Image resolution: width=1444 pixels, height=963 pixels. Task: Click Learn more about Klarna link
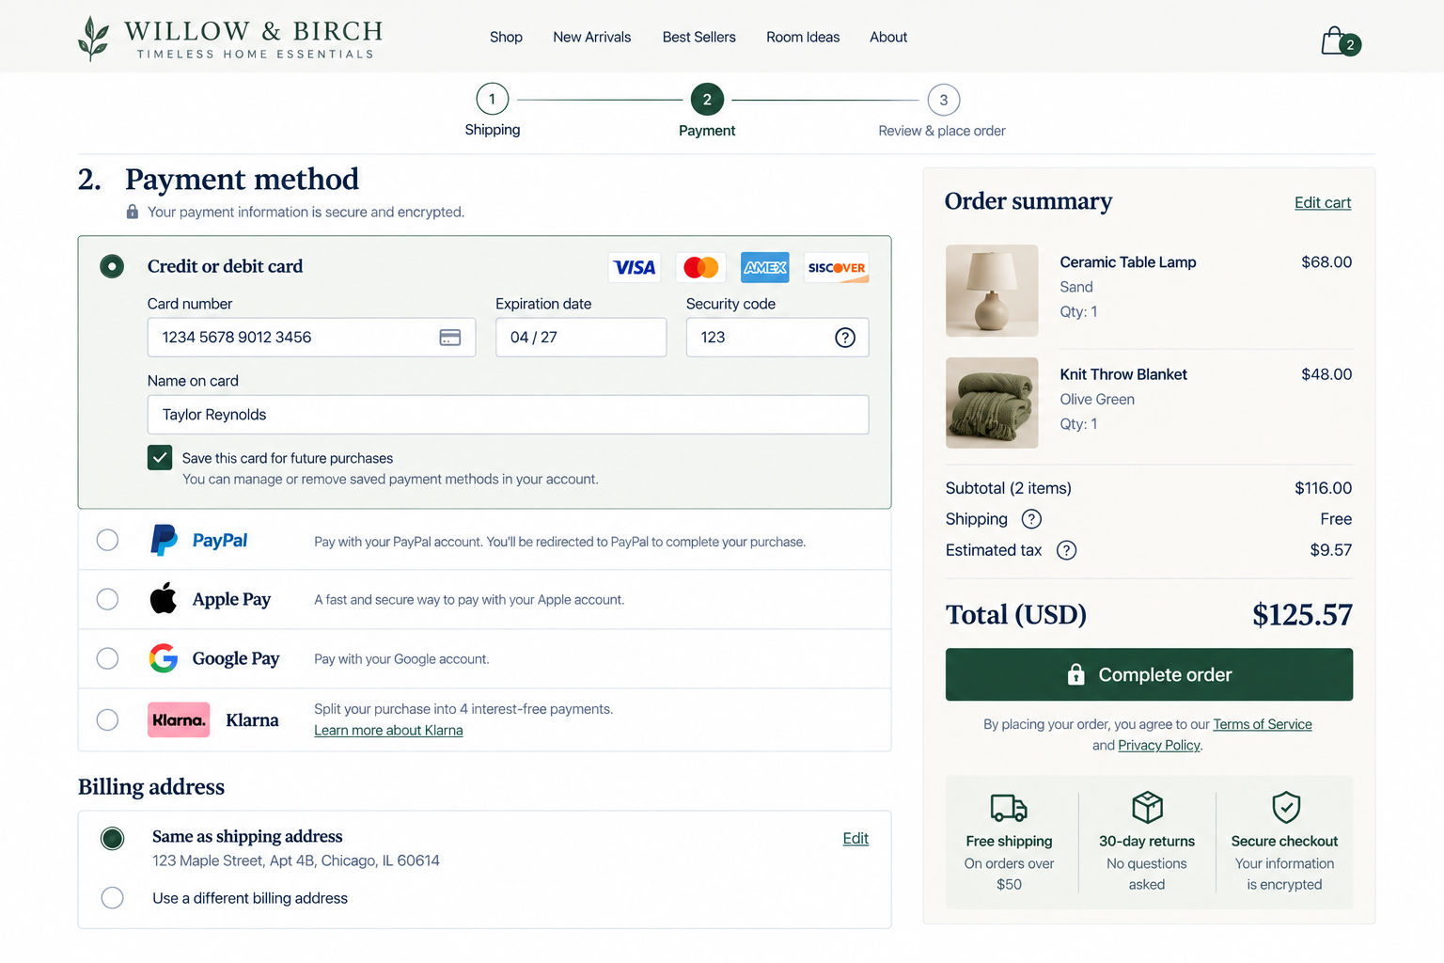(388, 731)
